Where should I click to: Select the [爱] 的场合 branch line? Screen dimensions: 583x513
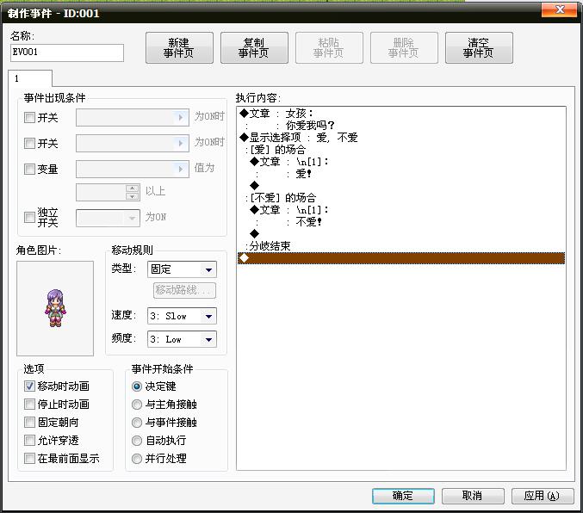click(401, 150)
